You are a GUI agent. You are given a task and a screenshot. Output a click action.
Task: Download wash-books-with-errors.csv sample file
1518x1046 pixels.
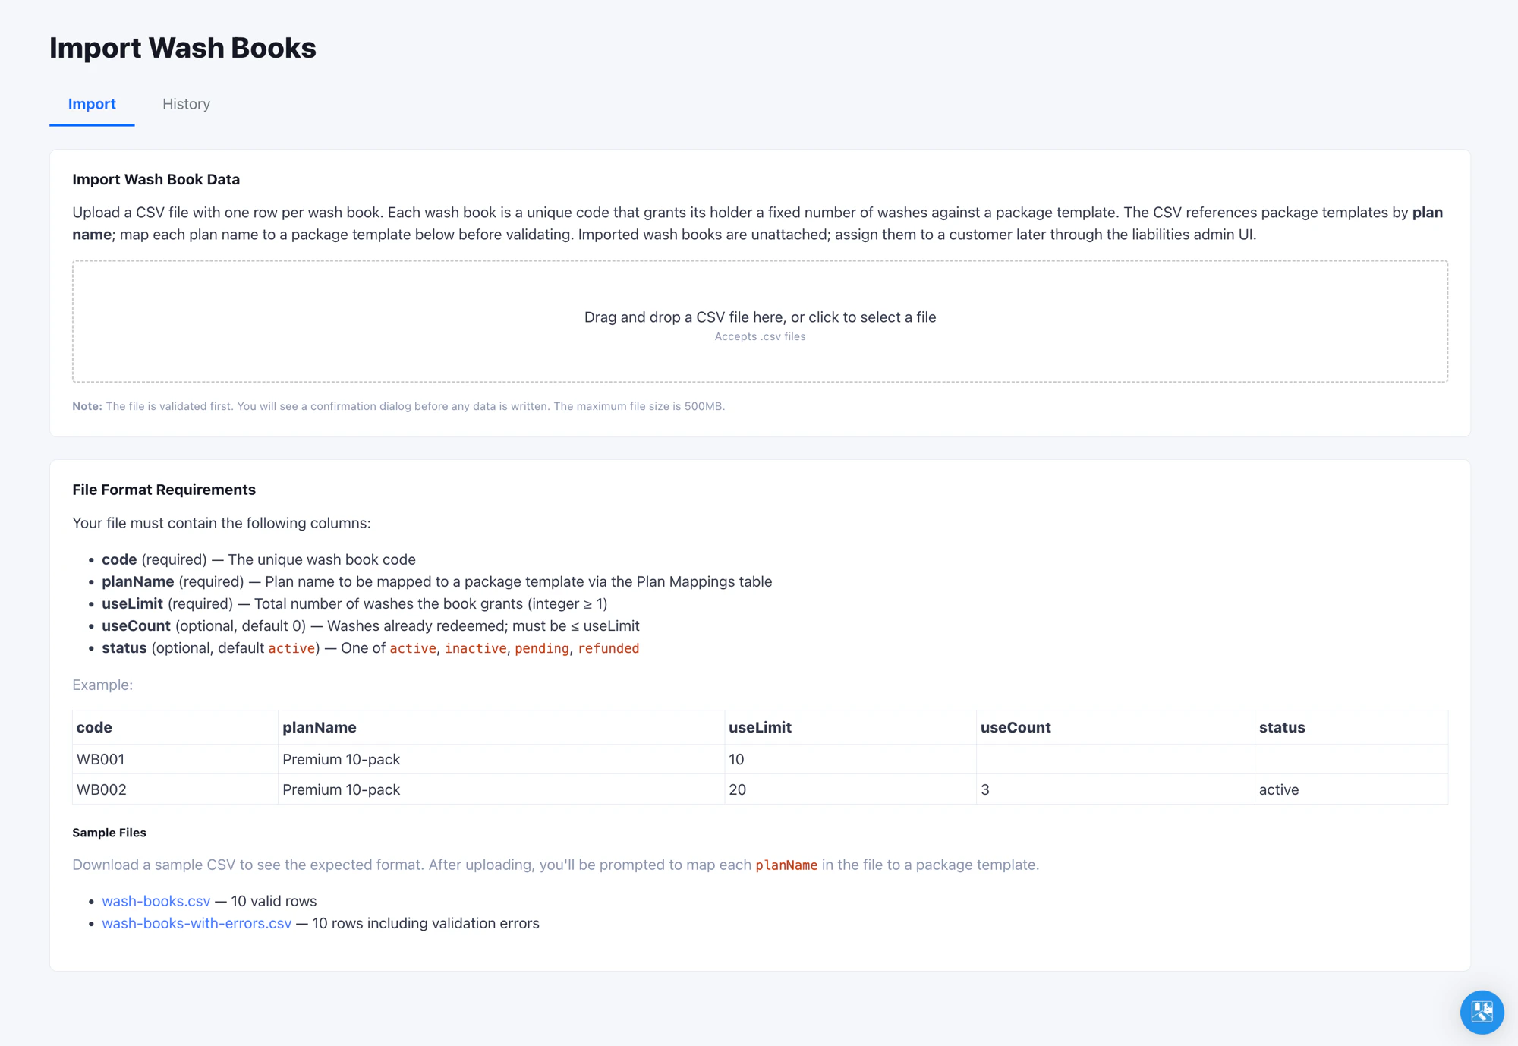197,923
